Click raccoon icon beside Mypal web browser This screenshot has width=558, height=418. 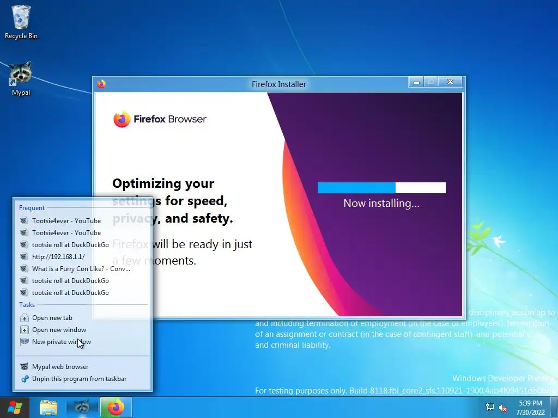(x=24, y=366)
